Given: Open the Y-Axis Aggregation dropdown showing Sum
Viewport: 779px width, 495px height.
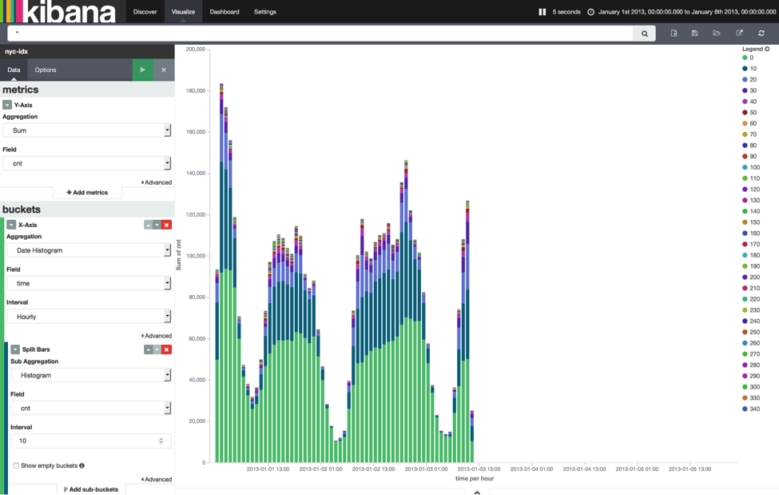Looking at the screenshot, I should coord(87,130).
